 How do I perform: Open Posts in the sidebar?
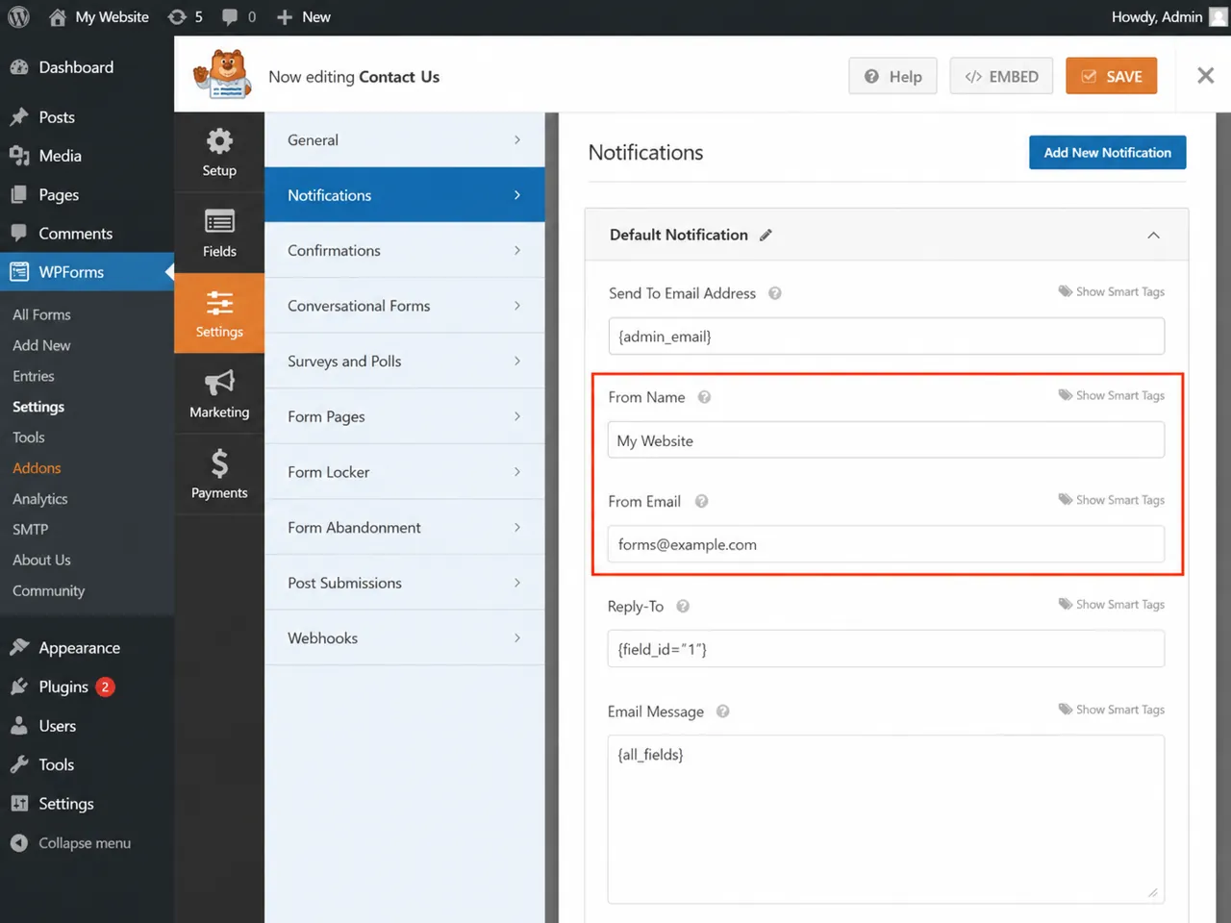click(87, 117)
